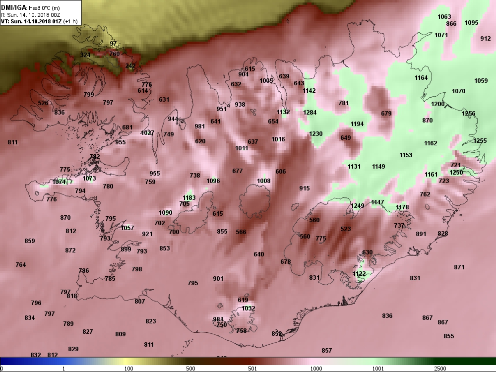Select the 915 reading

305,188
